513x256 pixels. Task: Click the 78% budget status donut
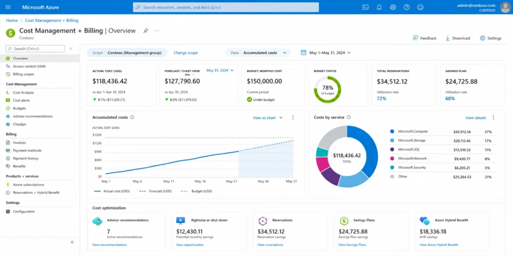(x=328, y=90)
